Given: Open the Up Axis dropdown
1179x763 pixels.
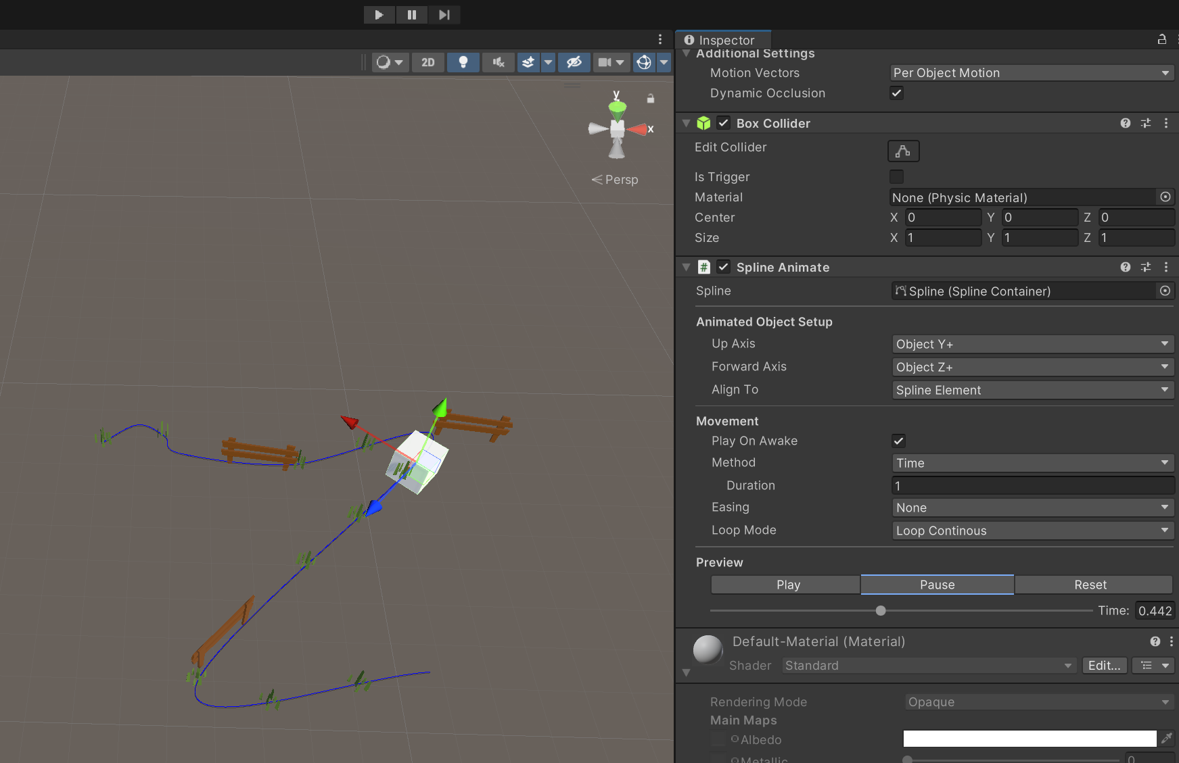Looking at the screenshot, I should (1032, 344).
